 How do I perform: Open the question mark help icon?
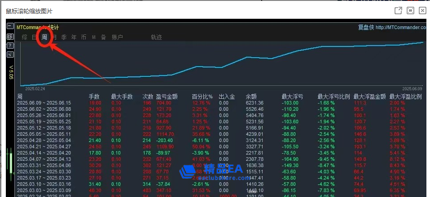point(10,45)
